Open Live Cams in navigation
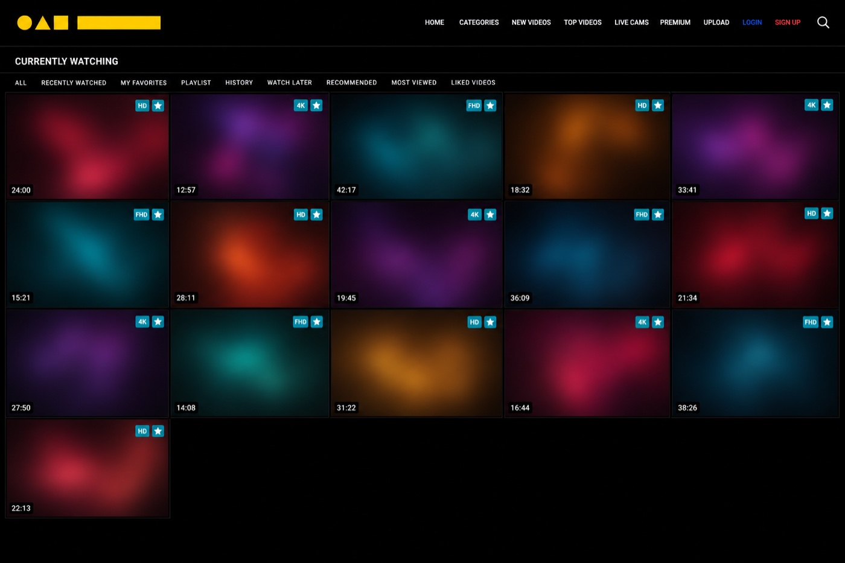 coord(631,22)
